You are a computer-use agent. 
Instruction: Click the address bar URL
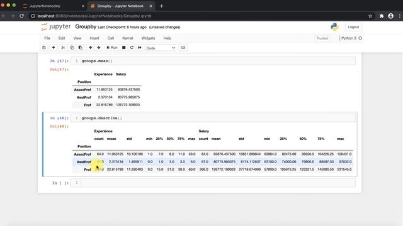pyautogui.click(x=94, y=16)
